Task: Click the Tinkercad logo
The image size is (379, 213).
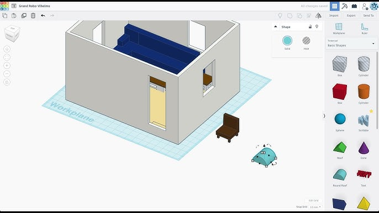Action: pyautogui.click(x=4, y=6)
